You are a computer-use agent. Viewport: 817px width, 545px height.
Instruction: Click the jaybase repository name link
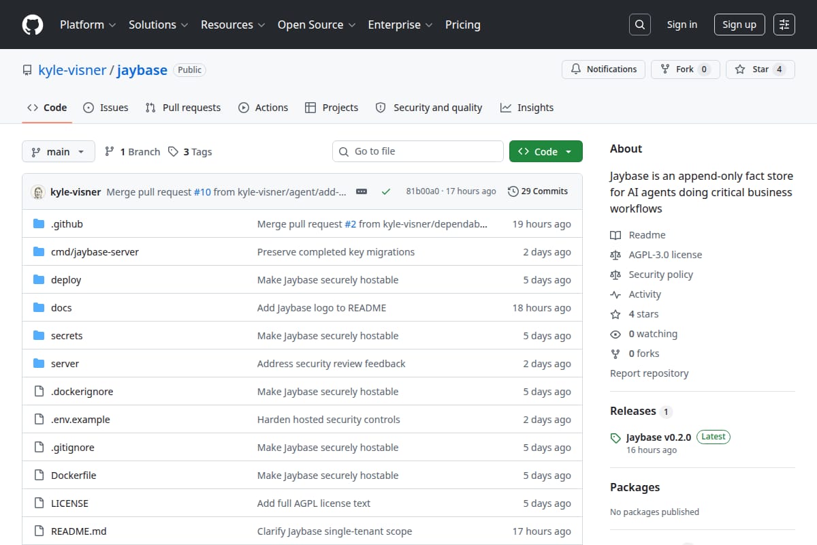(142, 70)
